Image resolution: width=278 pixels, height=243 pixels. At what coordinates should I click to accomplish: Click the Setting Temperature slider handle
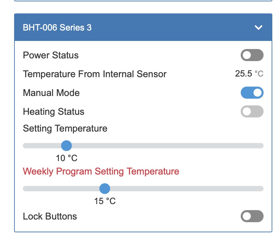click(66, 146)
